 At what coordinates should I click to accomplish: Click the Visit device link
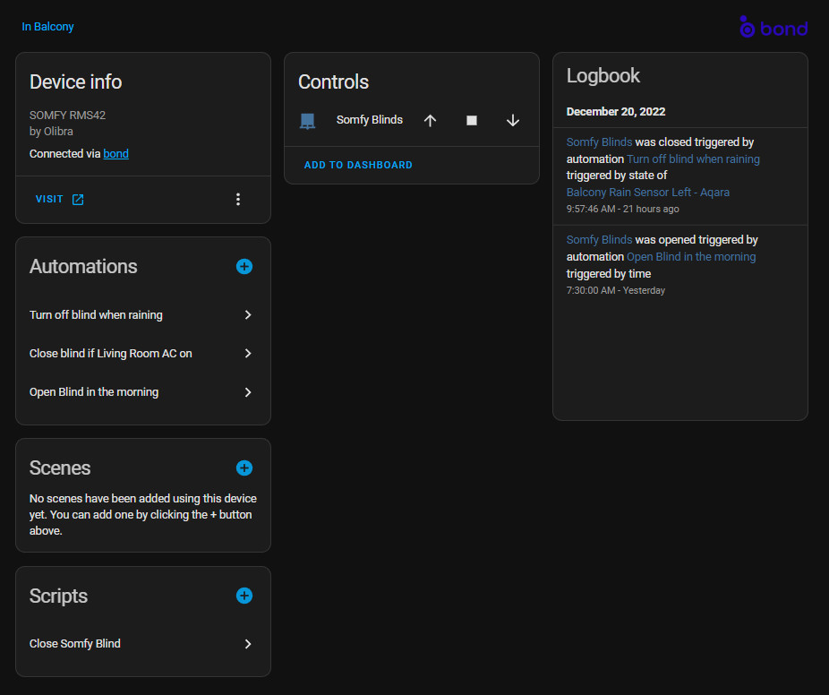(59, 200)
